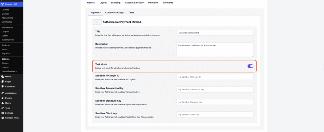
Task: Open Membership in the sidebar
Action: (x=7, y=27)
